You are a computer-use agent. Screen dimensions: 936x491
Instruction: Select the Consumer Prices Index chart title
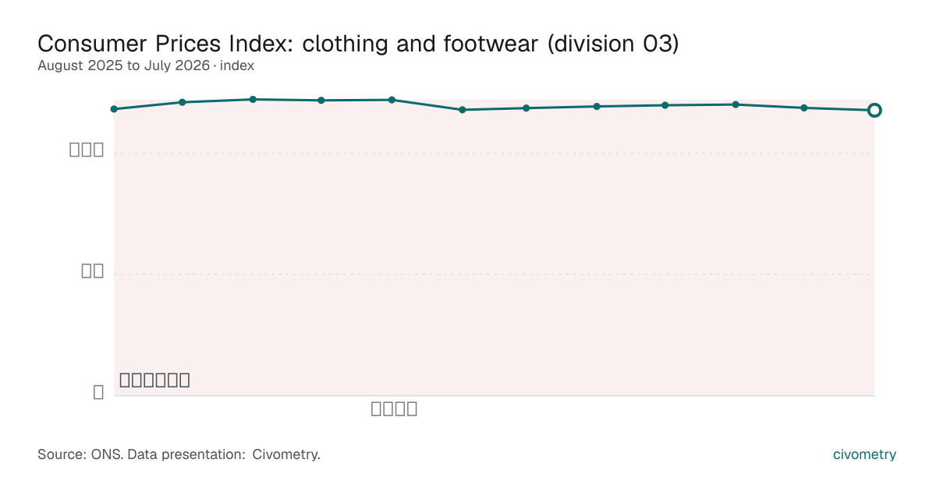tap(358, 44)
